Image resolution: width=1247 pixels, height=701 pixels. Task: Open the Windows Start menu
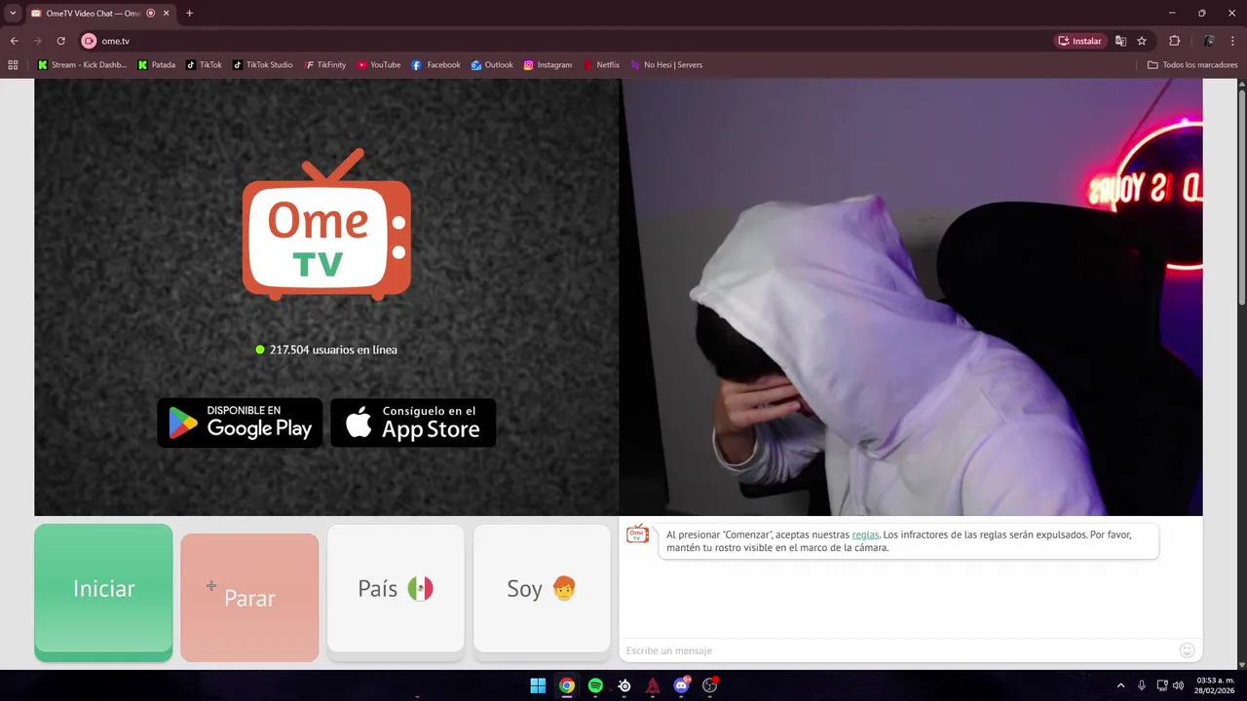click(x=538, y=685)
